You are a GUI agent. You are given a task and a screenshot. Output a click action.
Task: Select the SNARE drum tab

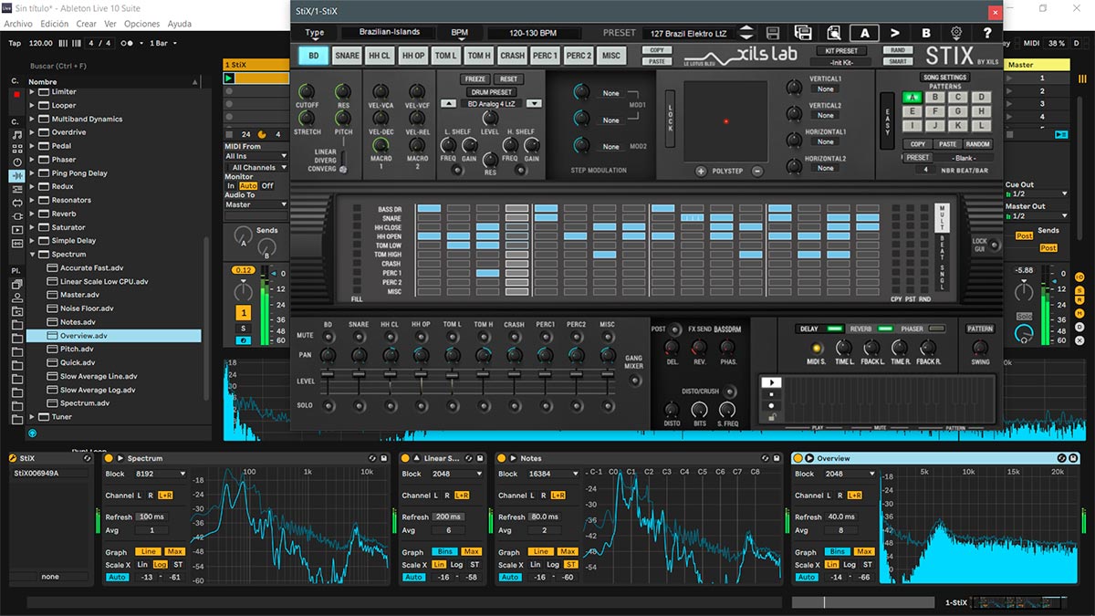tap(347, 56)
